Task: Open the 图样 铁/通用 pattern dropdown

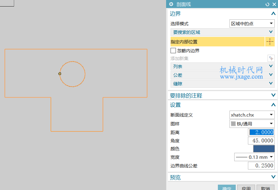Action: point(252,124)
